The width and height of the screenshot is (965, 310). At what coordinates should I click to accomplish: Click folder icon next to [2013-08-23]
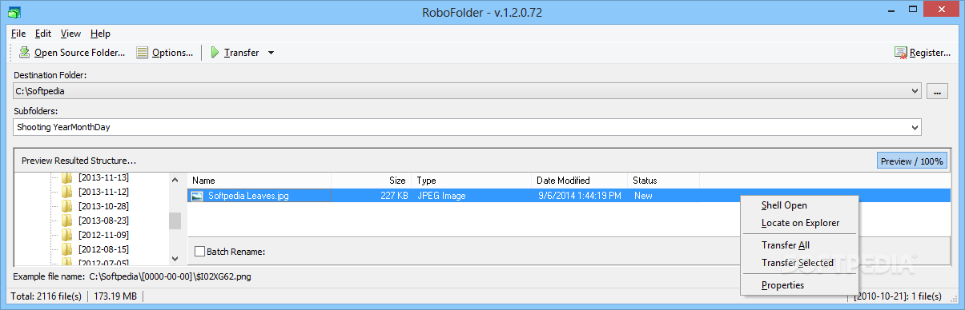[x=67, y=221]
